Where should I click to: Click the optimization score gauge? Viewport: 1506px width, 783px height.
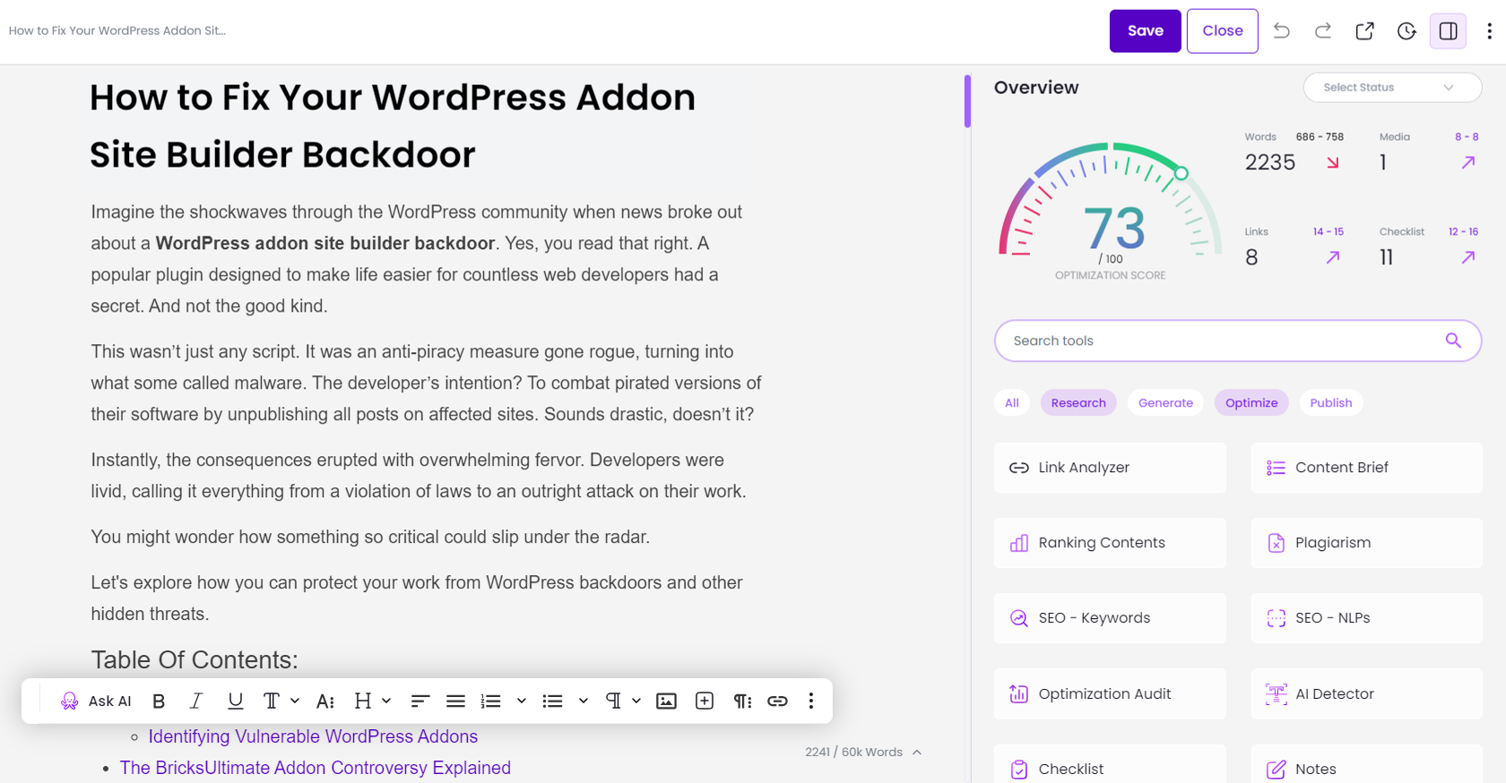1111,211
